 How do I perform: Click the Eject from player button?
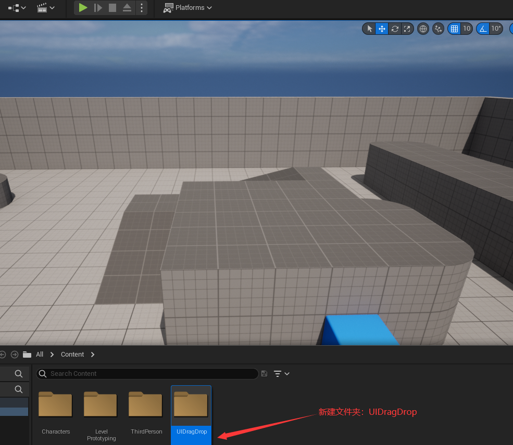click(127, 7)
